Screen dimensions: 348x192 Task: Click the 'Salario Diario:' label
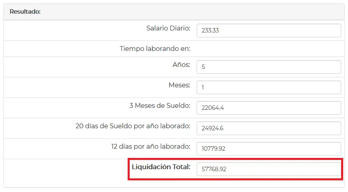(x=168, y=29)
